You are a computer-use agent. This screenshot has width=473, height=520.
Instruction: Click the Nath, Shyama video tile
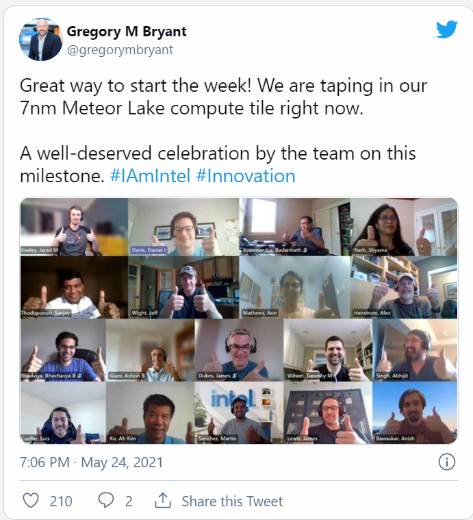(404, 227)
